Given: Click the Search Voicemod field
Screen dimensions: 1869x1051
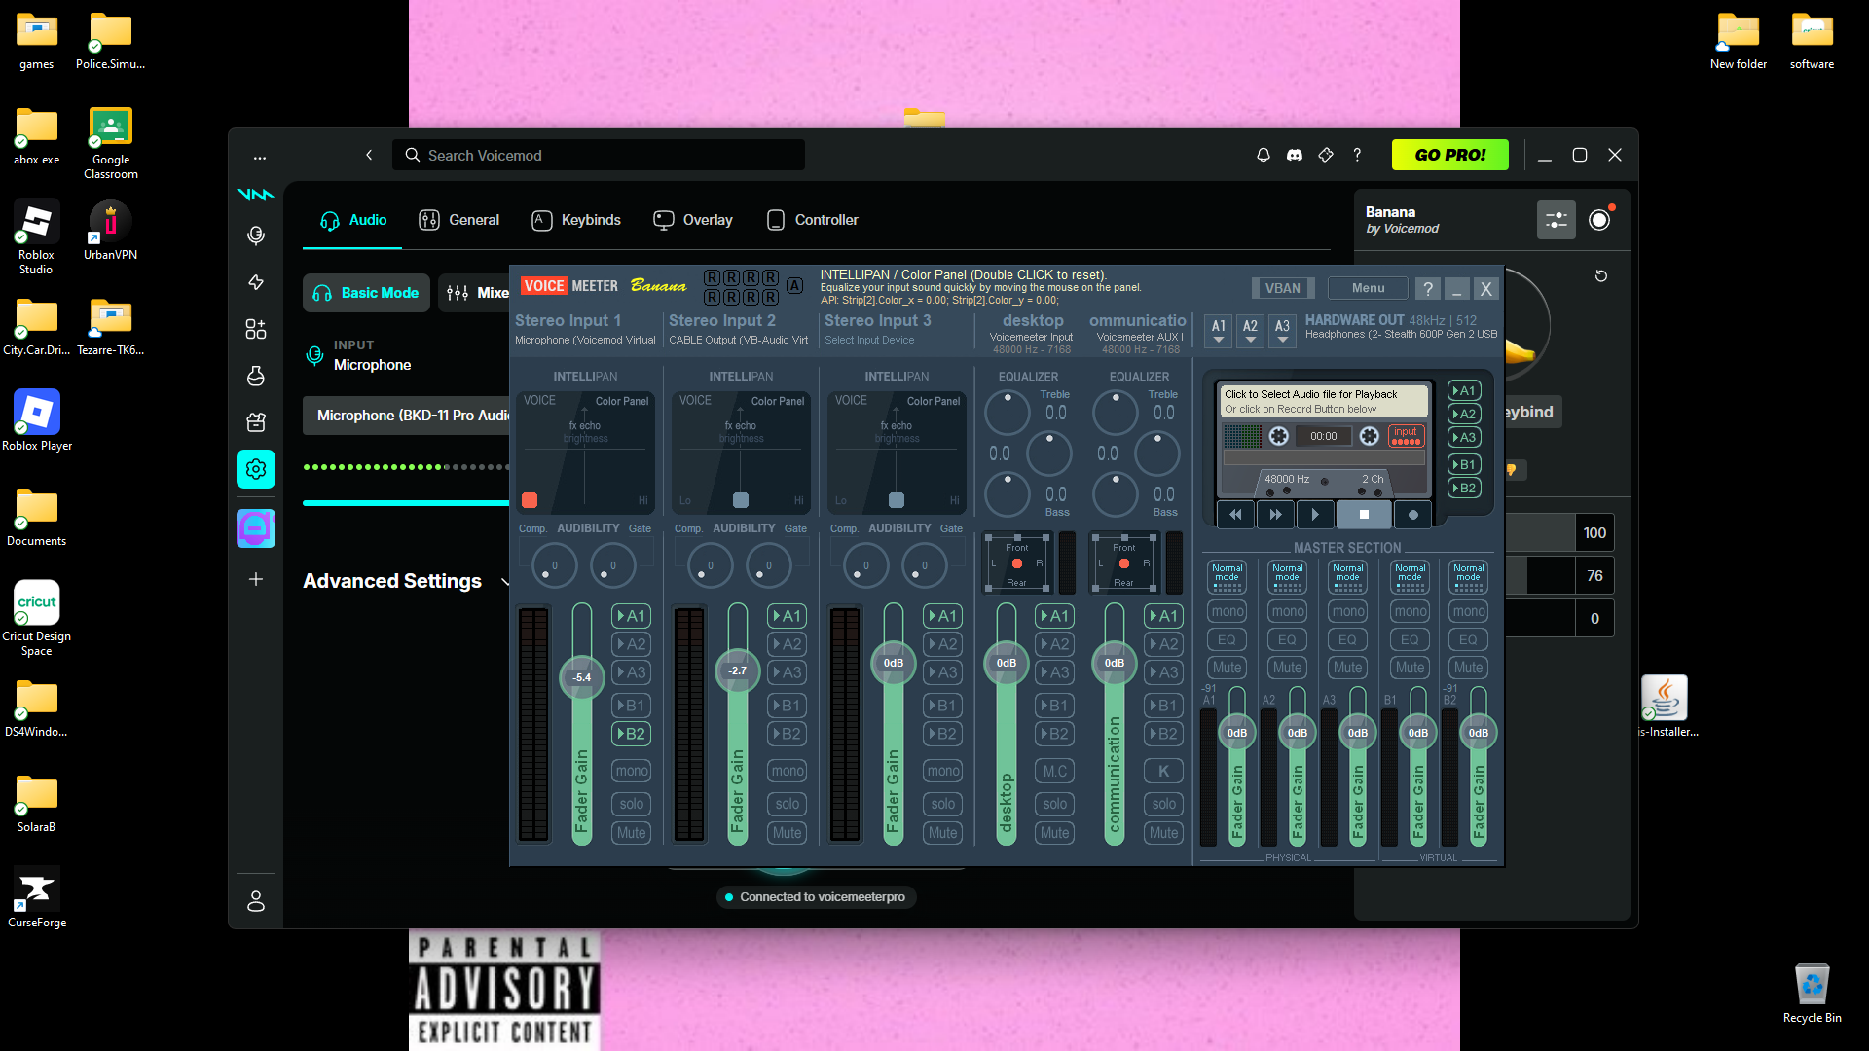Looking at the screenshot, I should [599, 155].
